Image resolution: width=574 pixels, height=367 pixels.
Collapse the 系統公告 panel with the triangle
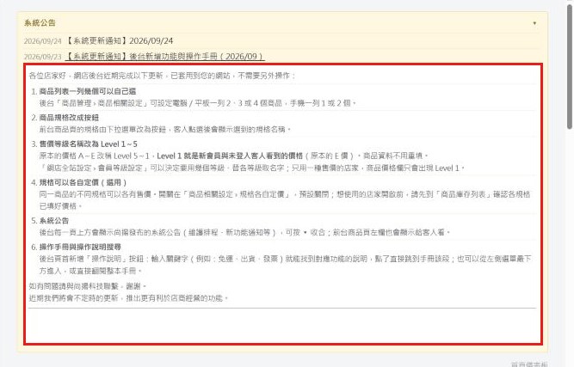(x=534, y=23)
